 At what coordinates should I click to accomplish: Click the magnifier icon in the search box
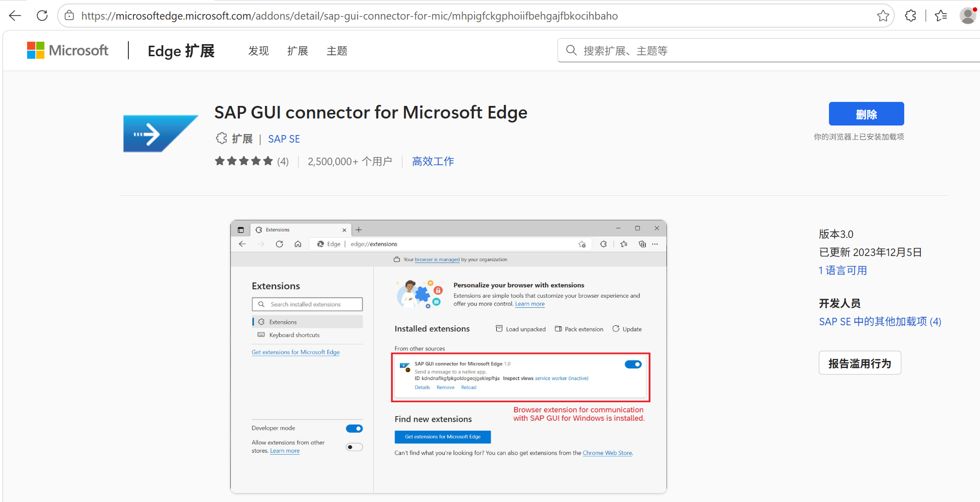pos(571,50)
